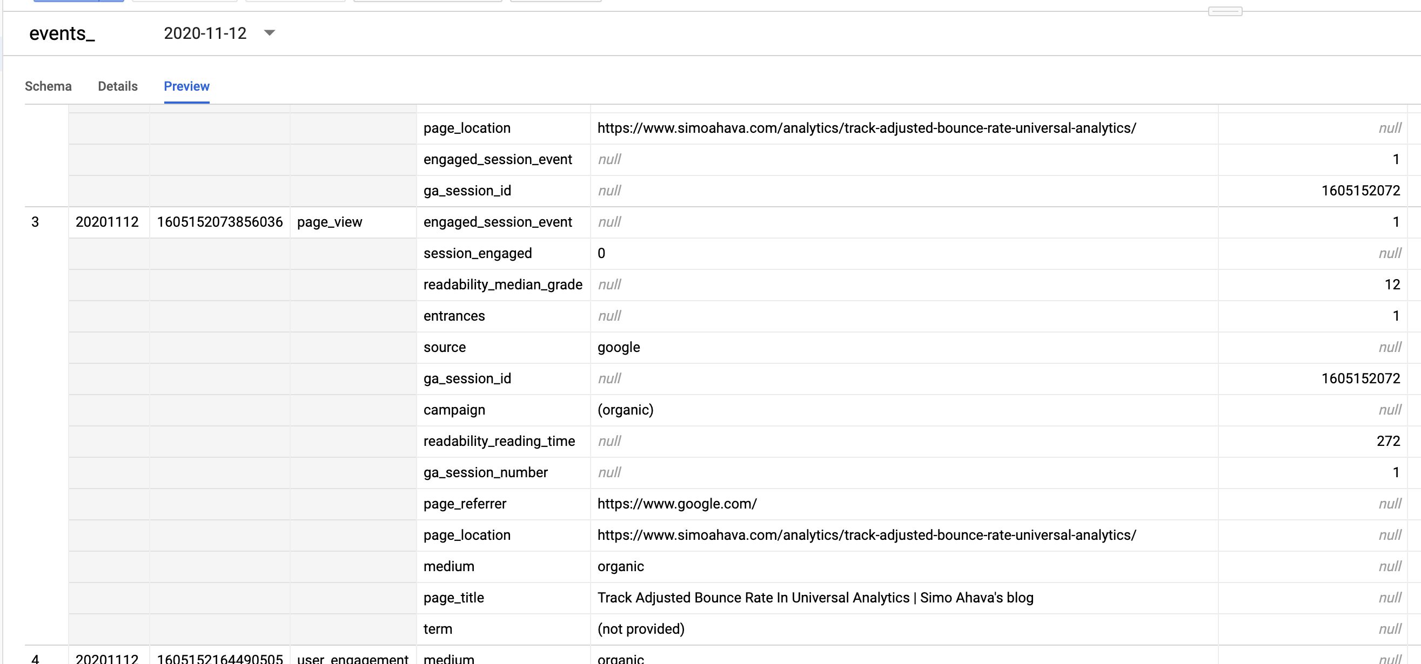Select the source value google
Screen dimensions: 1421x664
pos(618,348)
